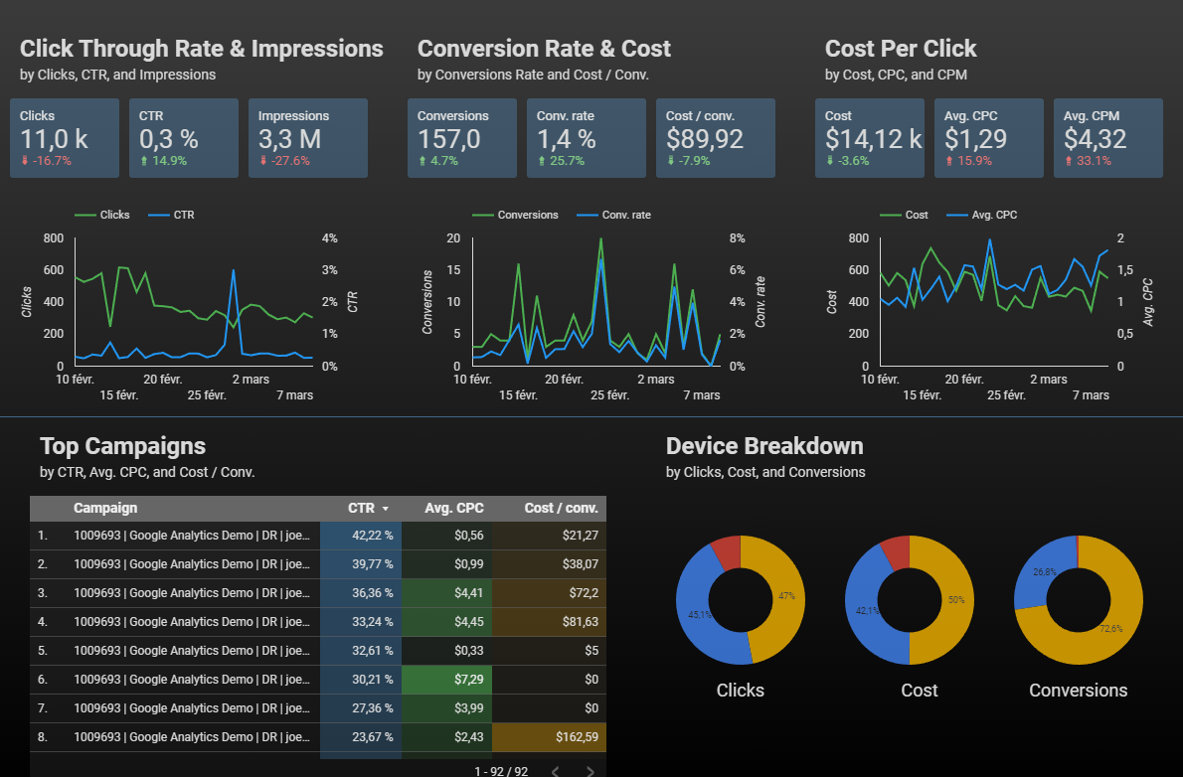Screen dimensions: 1183x777
Task: Click the $21,27 Cost / conv. cell
Action: (x=549, y=536)
